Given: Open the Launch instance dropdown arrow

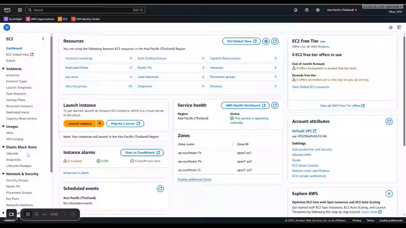Looking at the screenshot, I should (x=100, y=123).
